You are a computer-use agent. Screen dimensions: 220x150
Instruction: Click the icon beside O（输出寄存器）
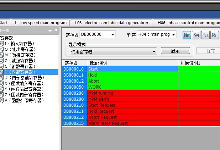pyautogui.click(x=2, y=49)
